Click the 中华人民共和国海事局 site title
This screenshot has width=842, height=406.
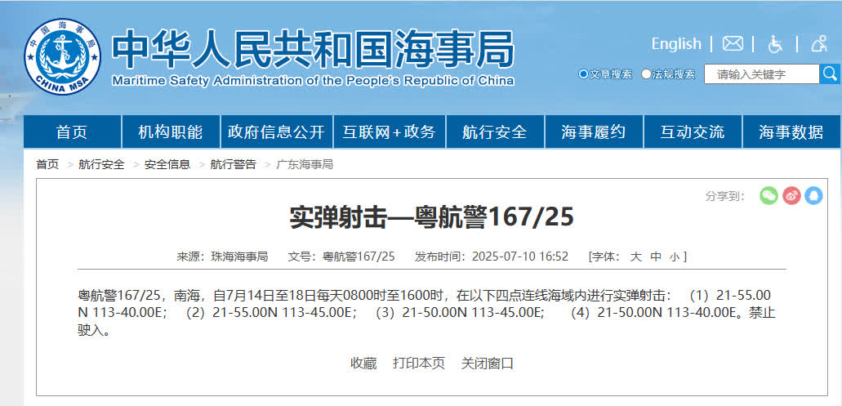pyautogui.click(x=313, y=49)
